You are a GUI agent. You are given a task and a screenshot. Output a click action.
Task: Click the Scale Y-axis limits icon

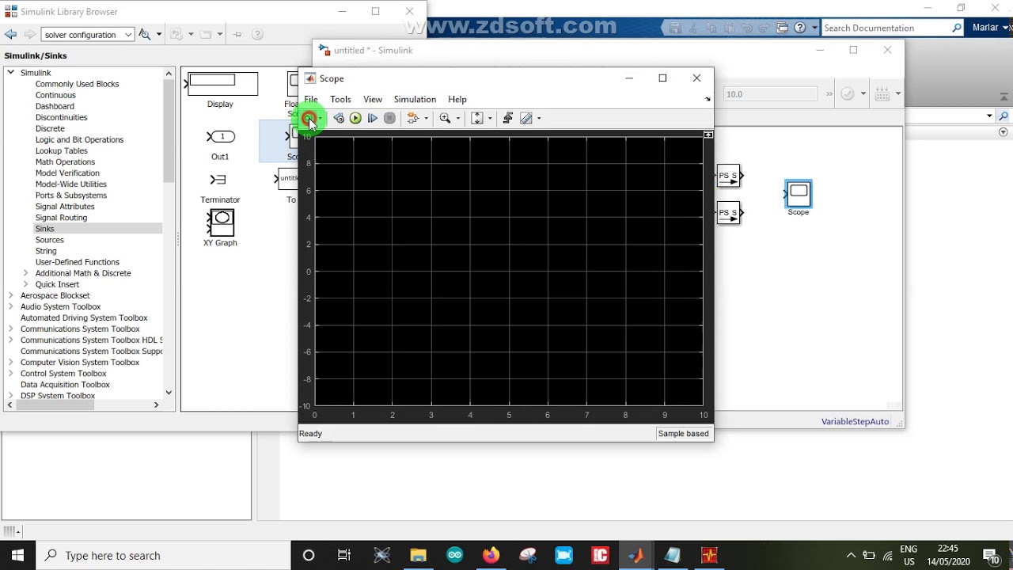point(477,118)
